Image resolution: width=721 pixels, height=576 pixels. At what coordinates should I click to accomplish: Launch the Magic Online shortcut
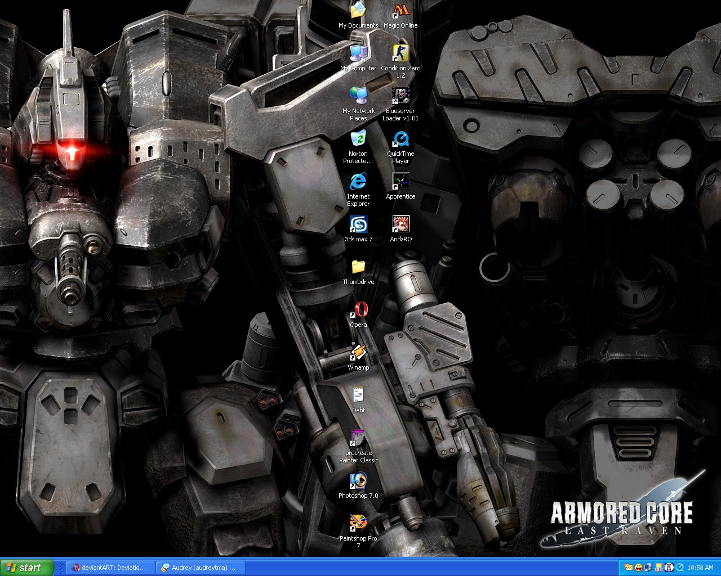[400, 16]
